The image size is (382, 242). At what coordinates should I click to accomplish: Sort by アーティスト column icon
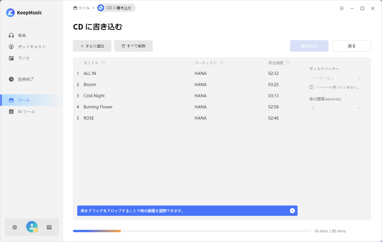(221, 63)
